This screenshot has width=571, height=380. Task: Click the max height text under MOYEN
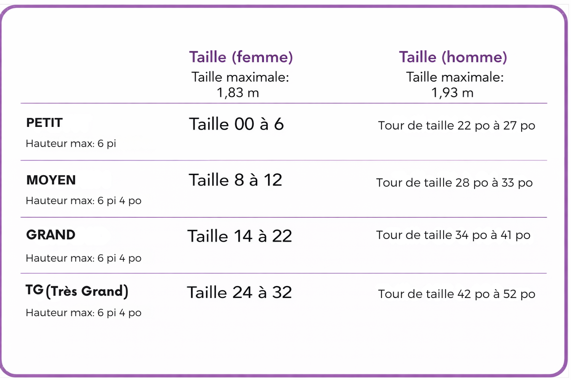coord(83,201)
